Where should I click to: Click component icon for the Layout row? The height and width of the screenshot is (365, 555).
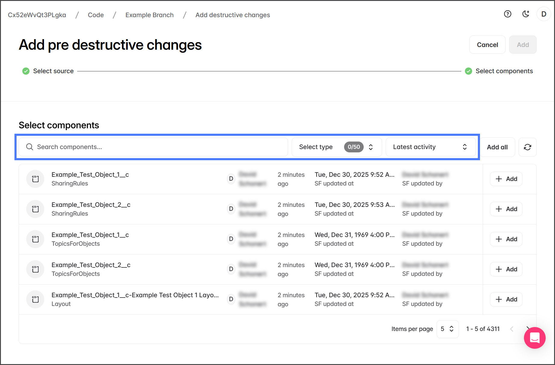pos(35,299)
